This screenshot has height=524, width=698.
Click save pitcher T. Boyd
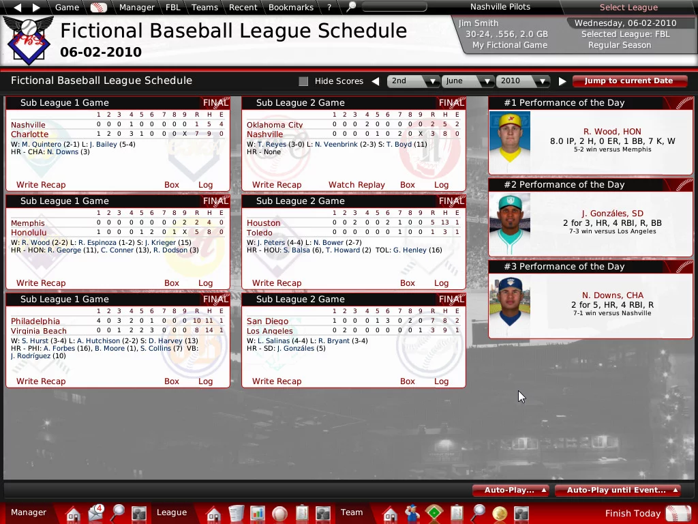click(x=399, y=145)
